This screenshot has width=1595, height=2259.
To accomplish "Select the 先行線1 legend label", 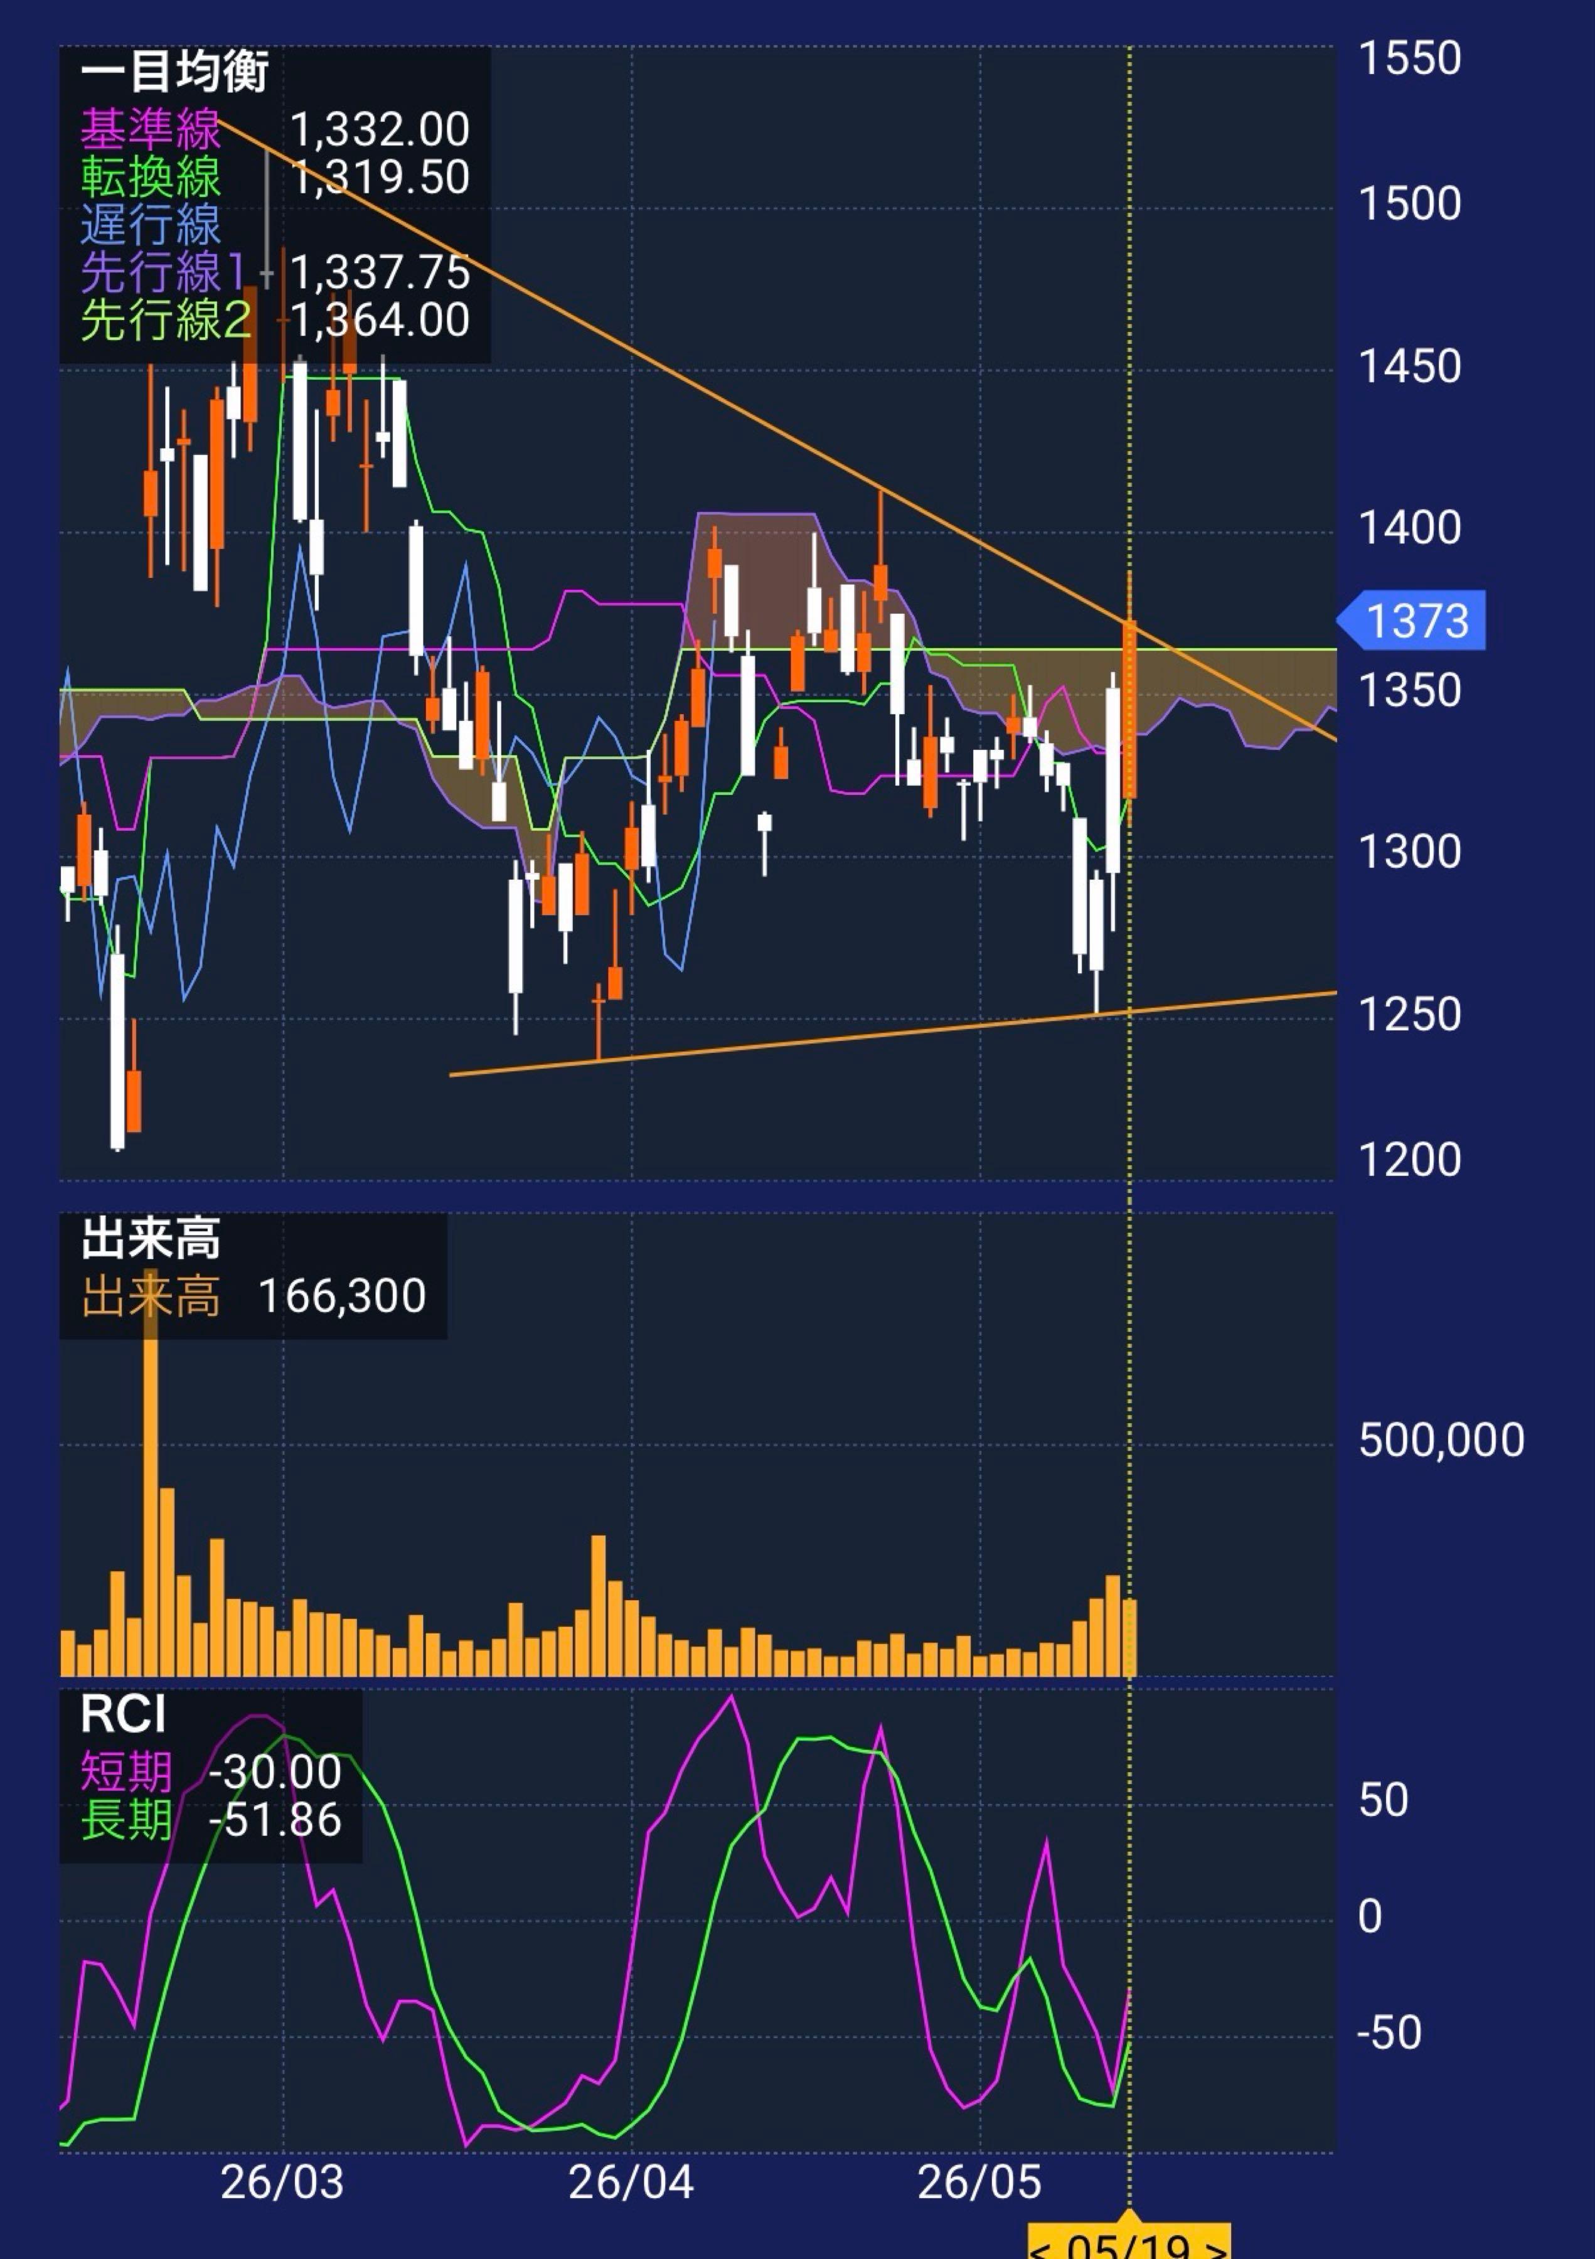I will click(163, 272).
